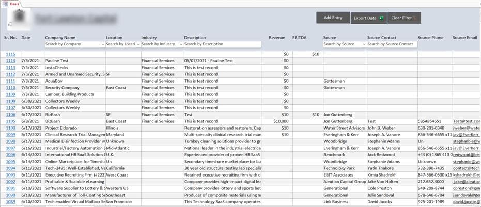Click the $10,000 revenue cell

tap(277, 121)
